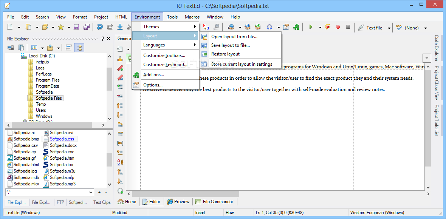Click the Omega special characters icon
The height and width of the screenshot is (219, 446).
(269, 27)
